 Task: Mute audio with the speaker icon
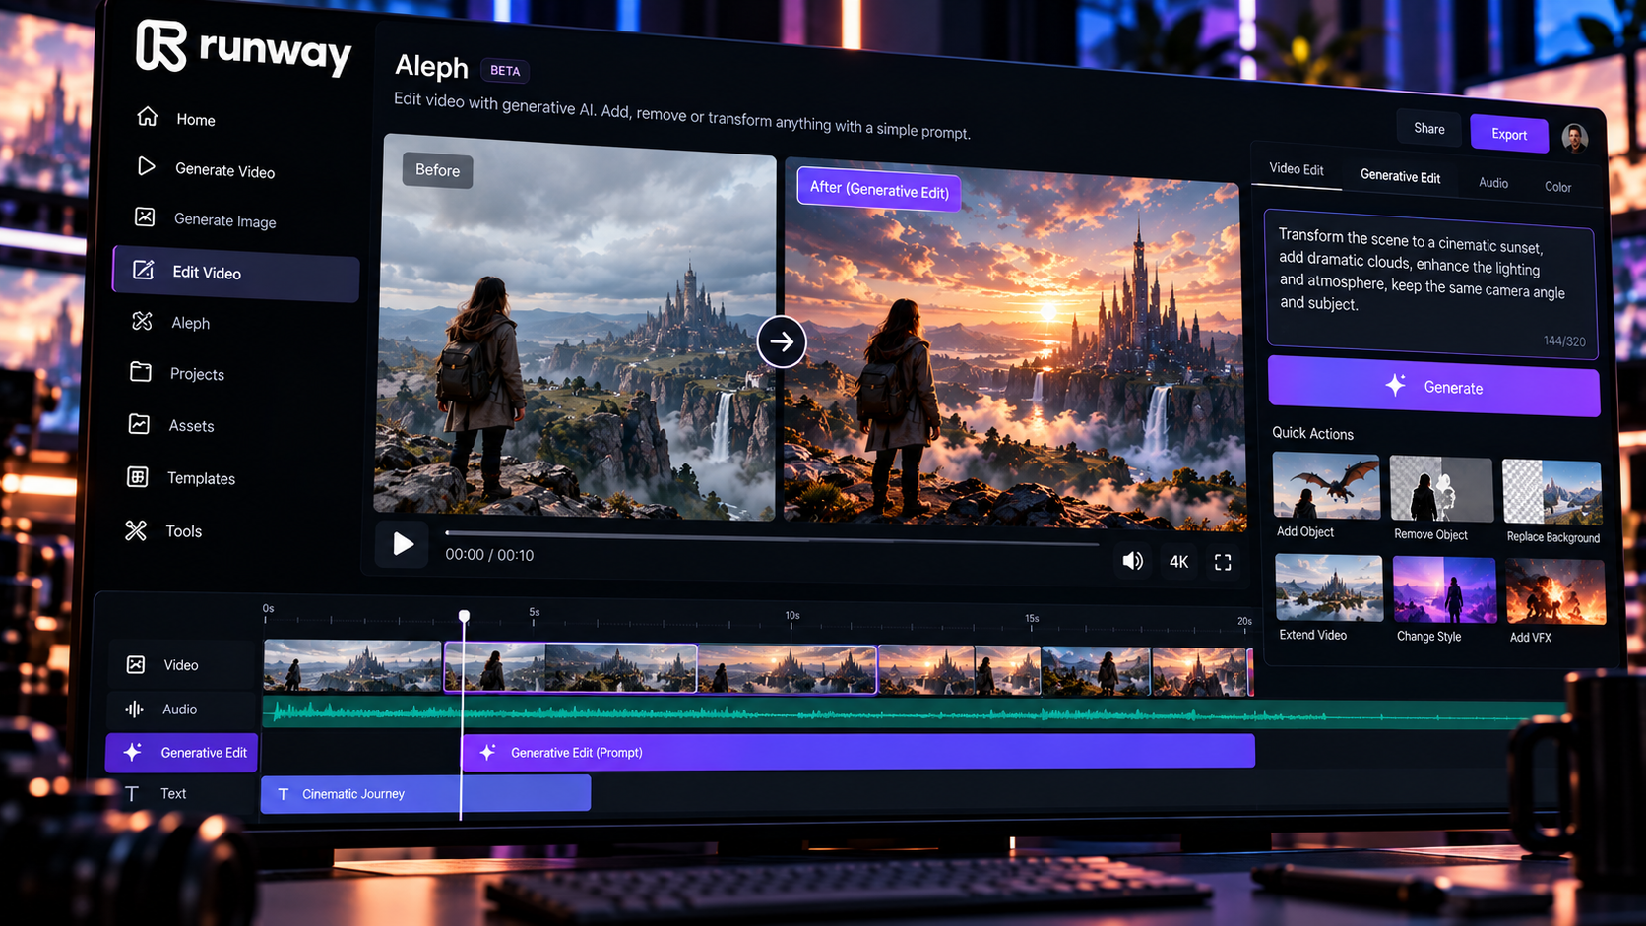tap(1133, 561)
